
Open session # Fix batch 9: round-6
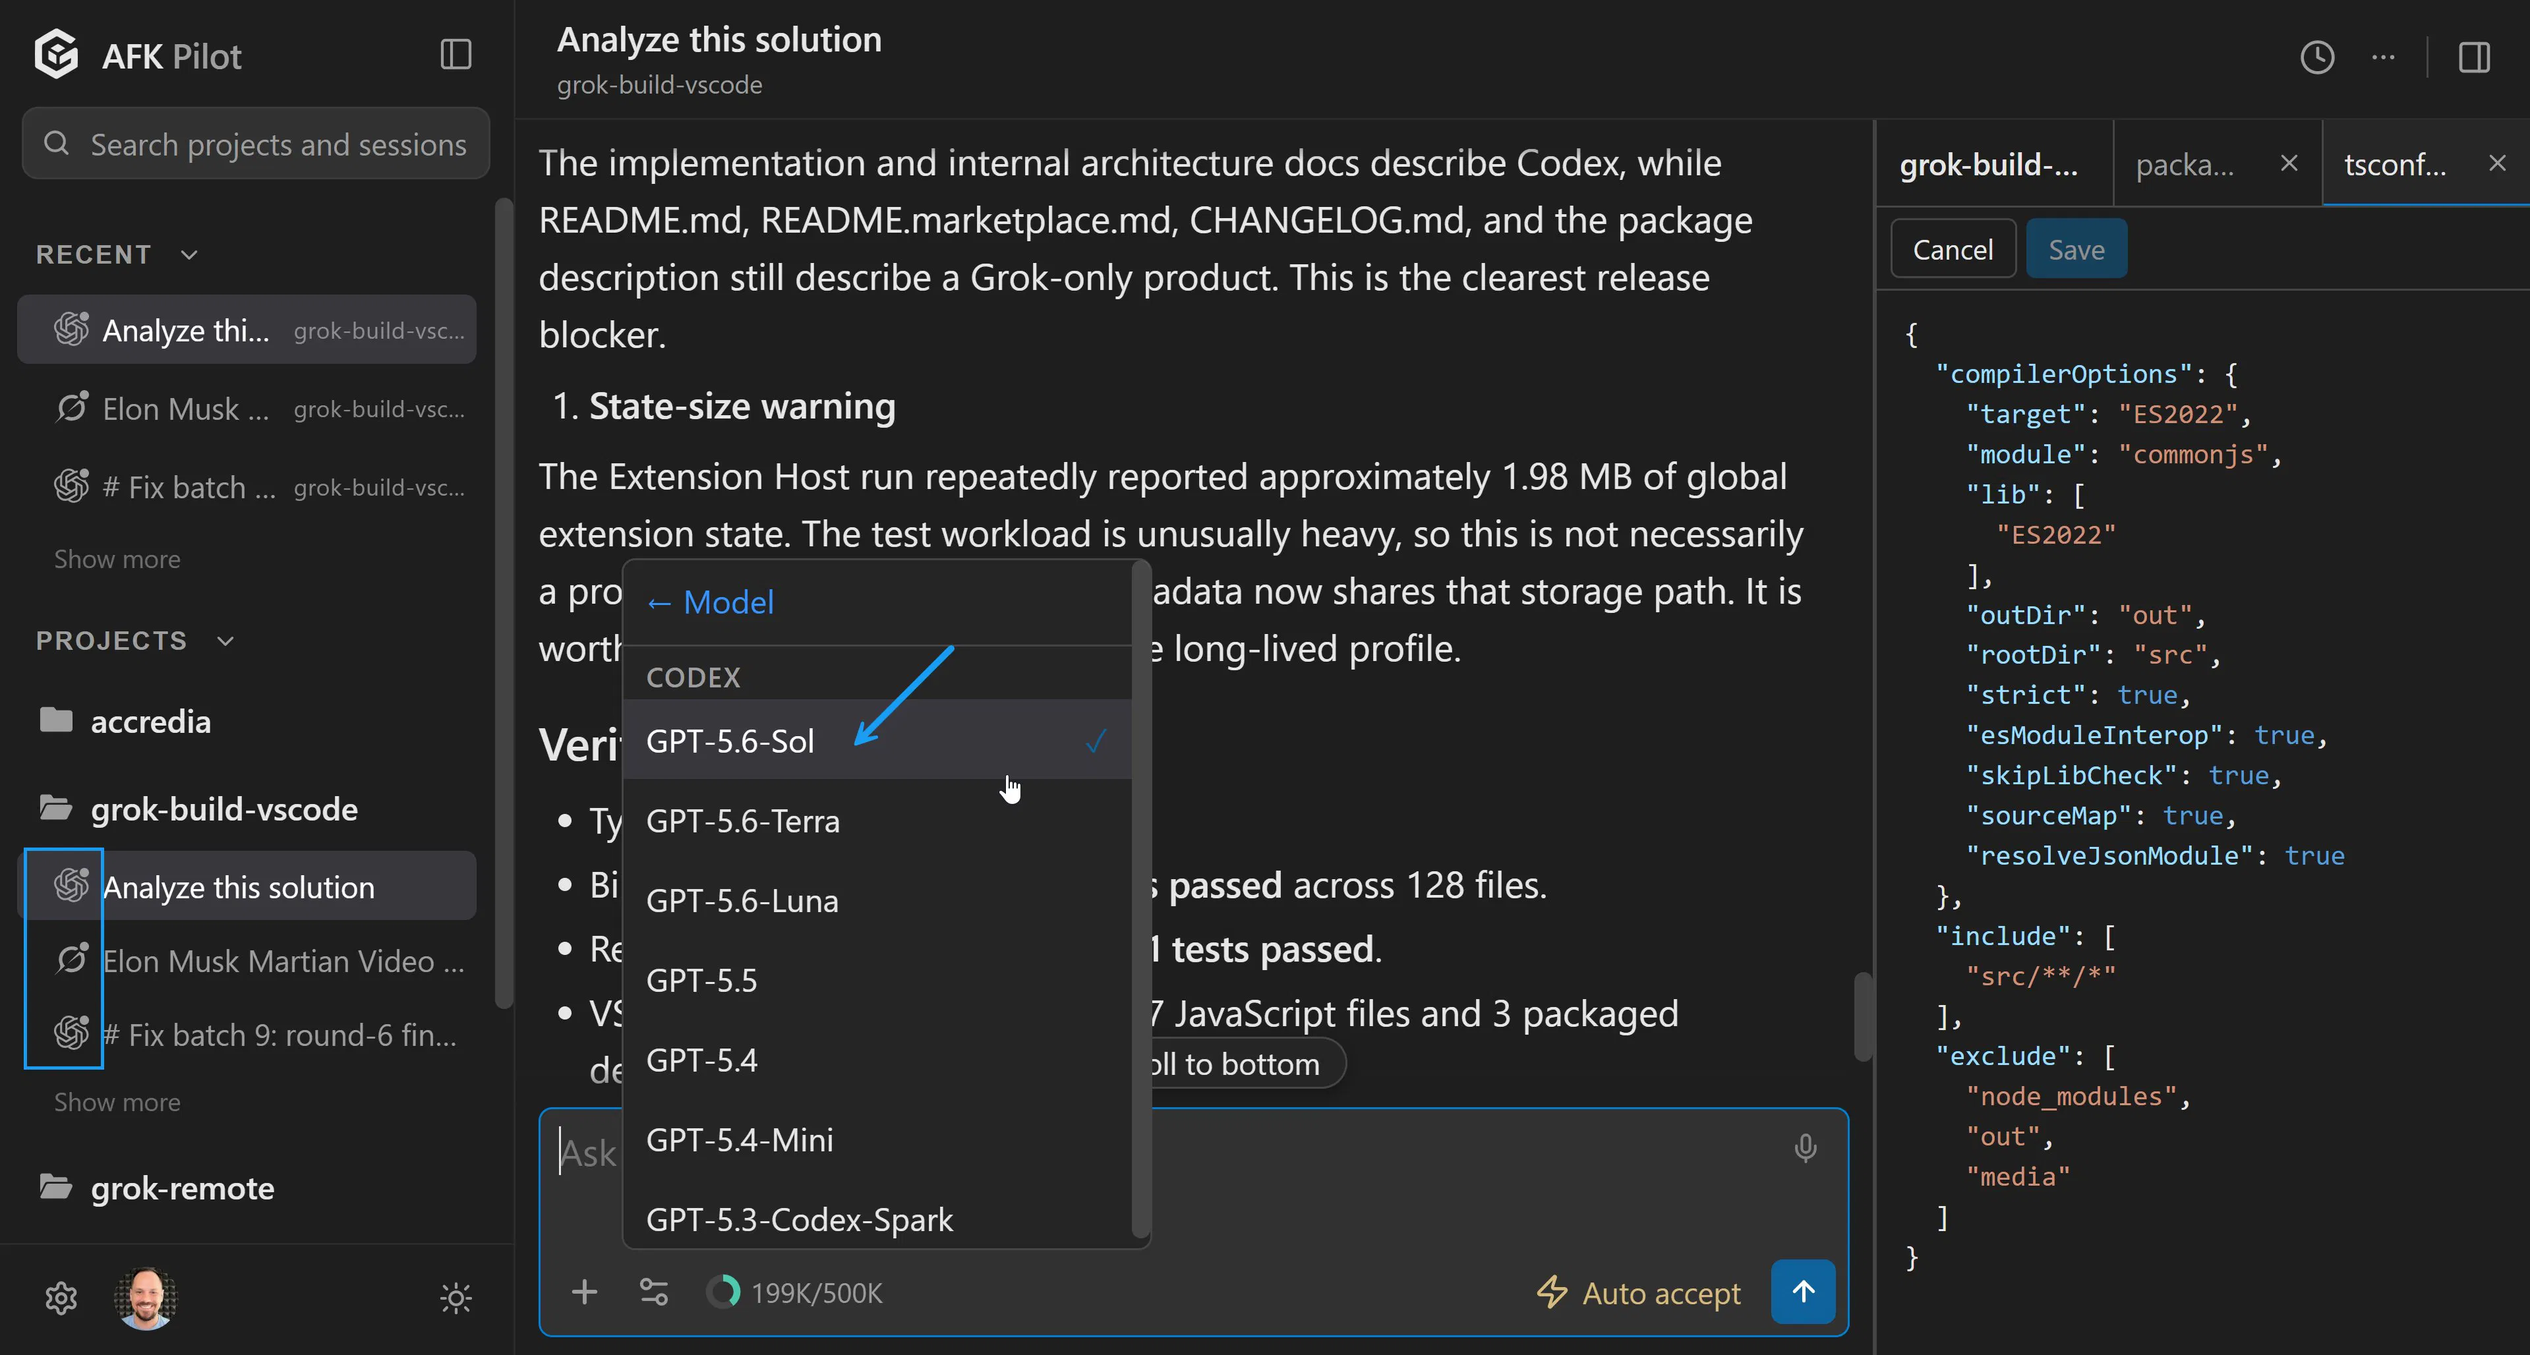click(x=247, y=1035)
